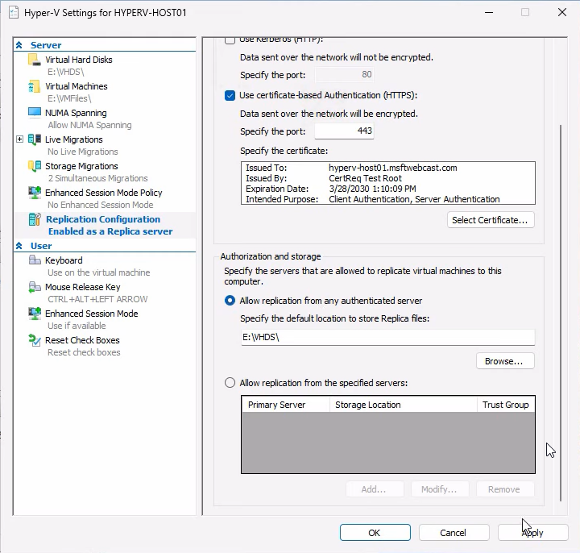Check the Use Kerberos (HTTP) box
This screenshot has width=580, height=553.
point(230,39)
